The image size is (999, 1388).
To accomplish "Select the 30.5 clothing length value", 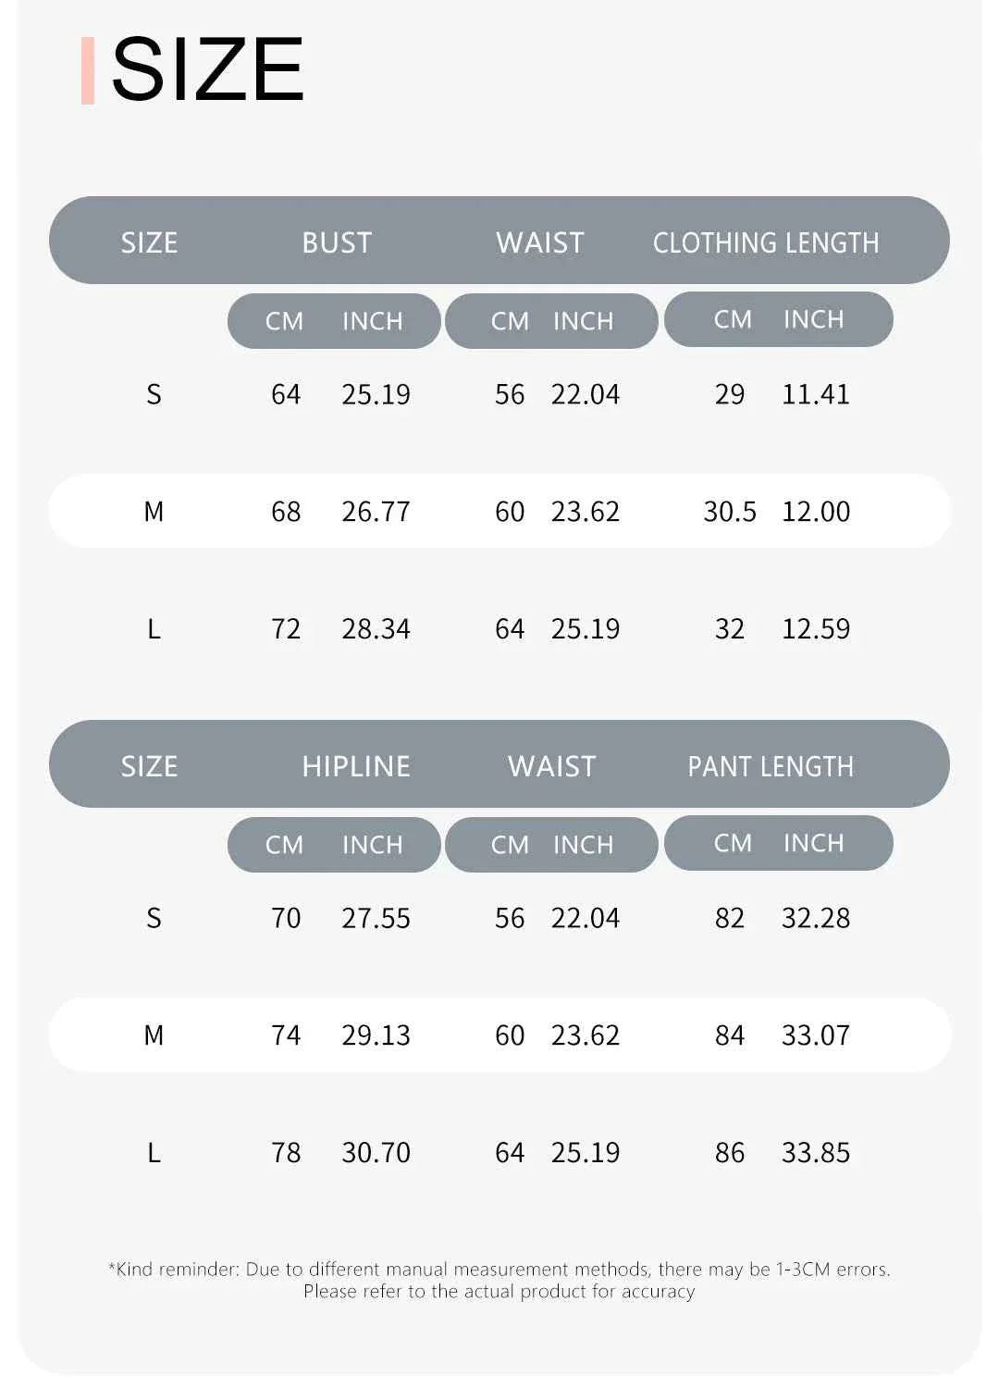I will (x=730, y=512).
